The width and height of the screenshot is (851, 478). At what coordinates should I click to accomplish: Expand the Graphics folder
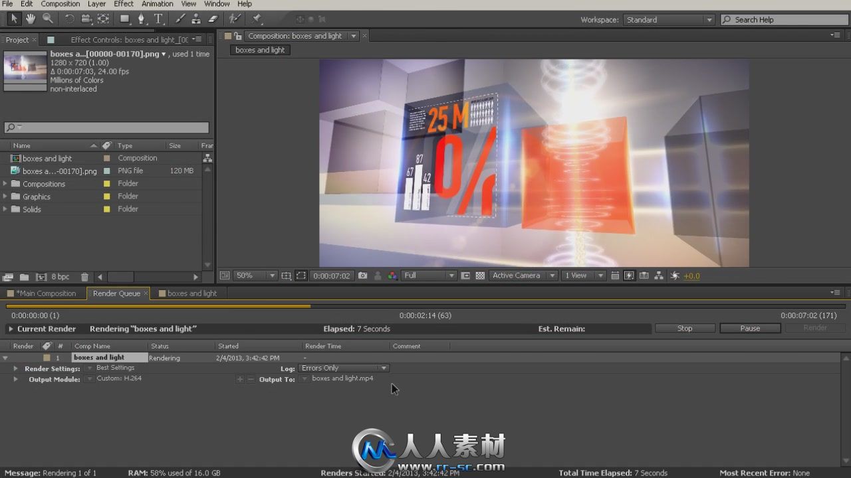pyautogui.click(x=5, y=197)
